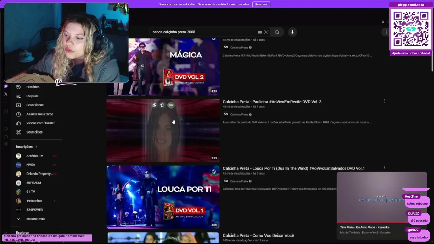
Task: Click the magnifier search button
Action: 277,32
